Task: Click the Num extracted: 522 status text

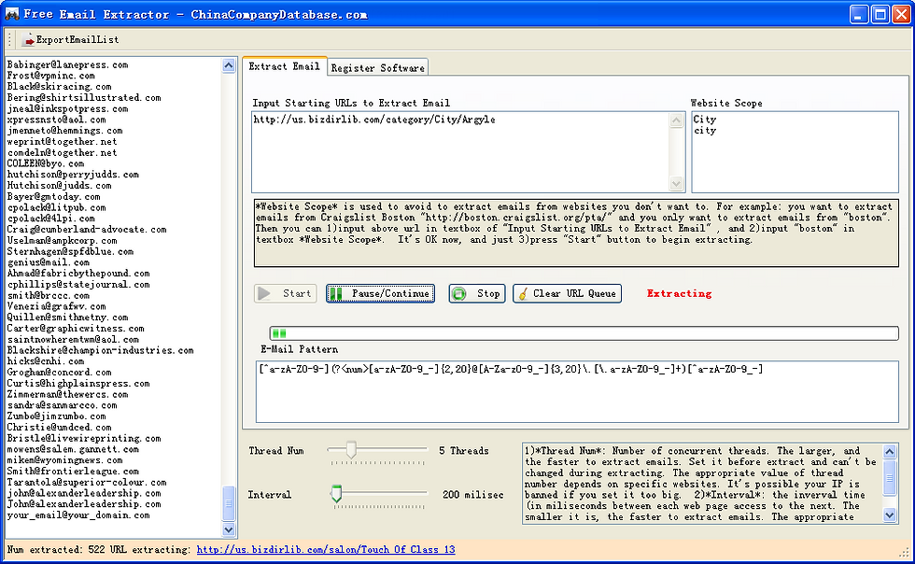Action: pyautogui.click(x=57, y=549)
